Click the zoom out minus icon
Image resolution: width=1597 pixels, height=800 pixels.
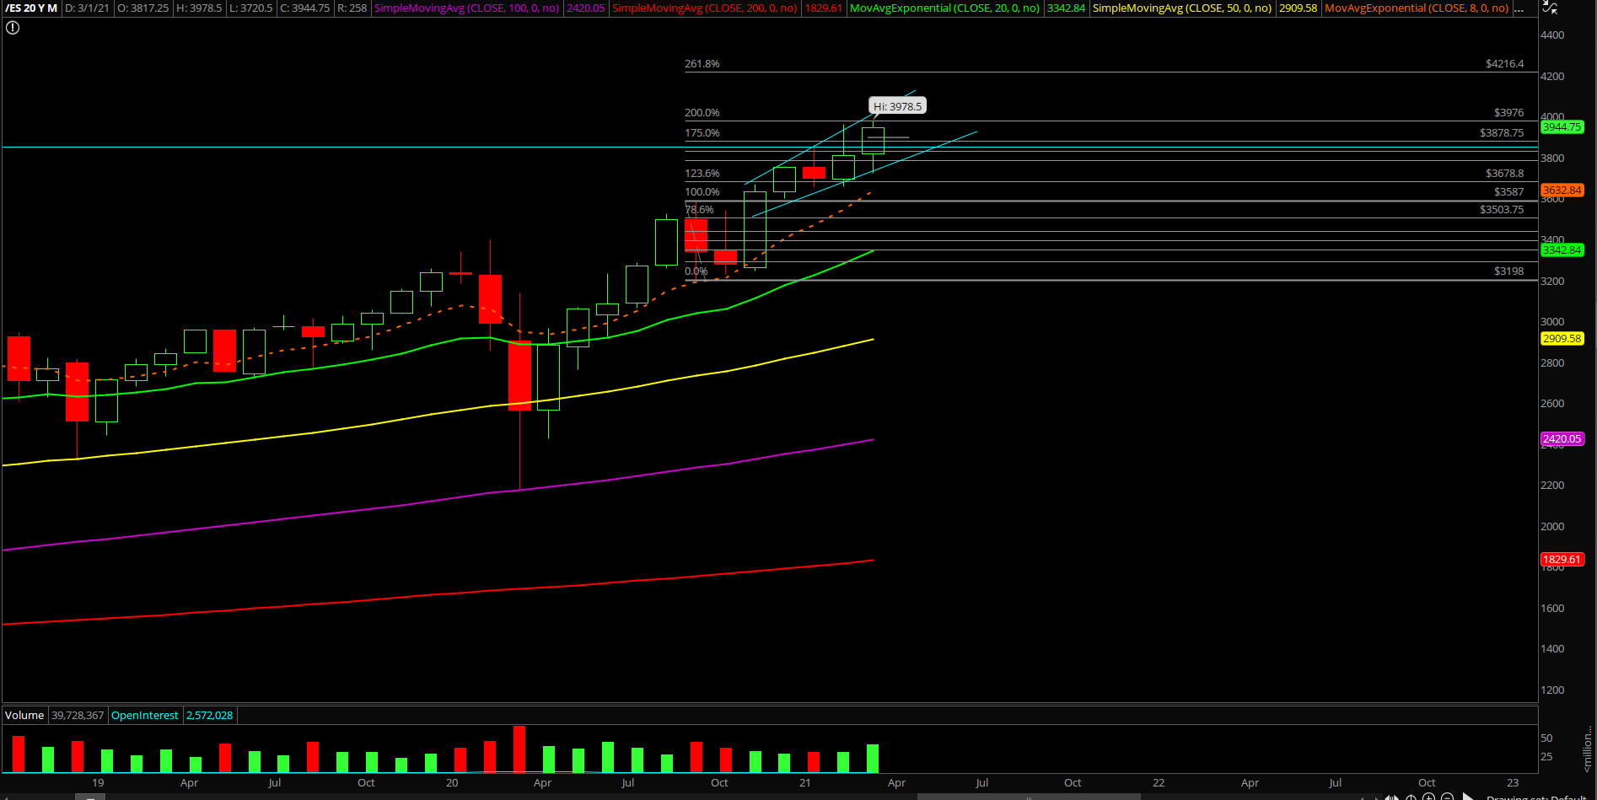pos(1447,797)
